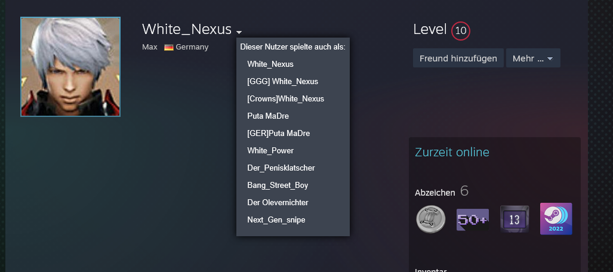The width and height of the screenshot is (613, 272).
Task: Click the 50+ games owned badge
Action: pyautogui.click(x=472, y=219)
